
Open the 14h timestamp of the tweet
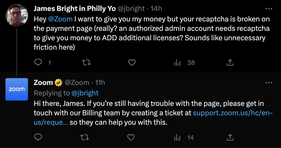pyautogui.click(x=156, y=9)
